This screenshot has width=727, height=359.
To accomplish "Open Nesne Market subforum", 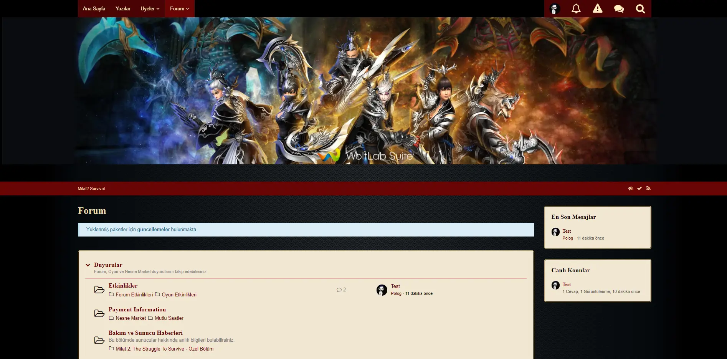I will pos(131,318).
